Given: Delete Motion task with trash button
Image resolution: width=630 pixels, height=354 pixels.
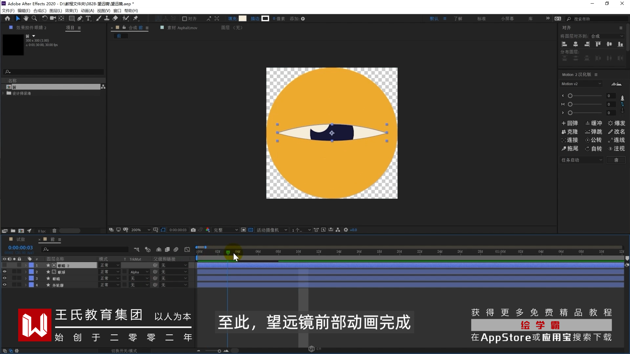Looking at the screenshot, I should point(616,160).
